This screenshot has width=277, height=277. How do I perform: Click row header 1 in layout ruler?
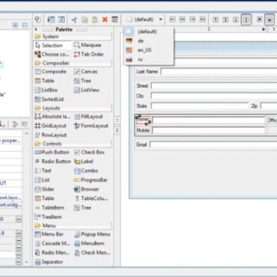click(x=117, y=120)
